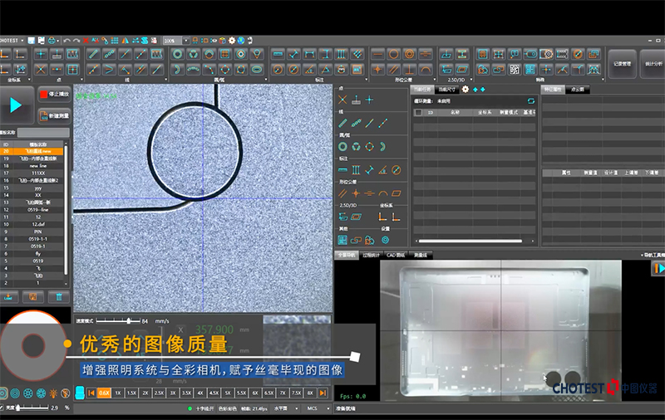
Task: Click the statistical analysis button
Action: 653,64
